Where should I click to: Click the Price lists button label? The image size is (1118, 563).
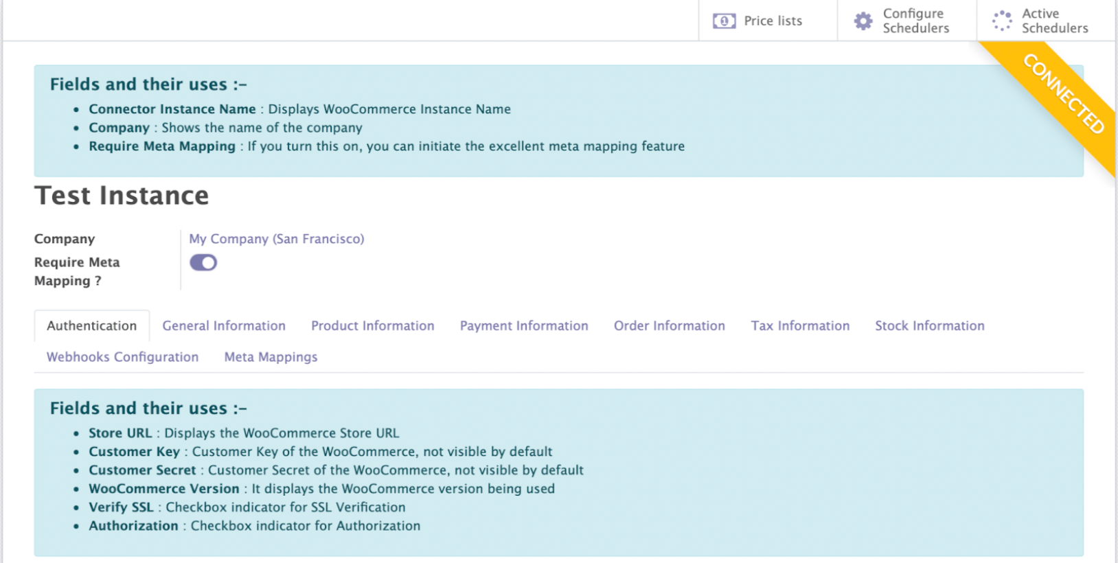[x=773, y=21]
